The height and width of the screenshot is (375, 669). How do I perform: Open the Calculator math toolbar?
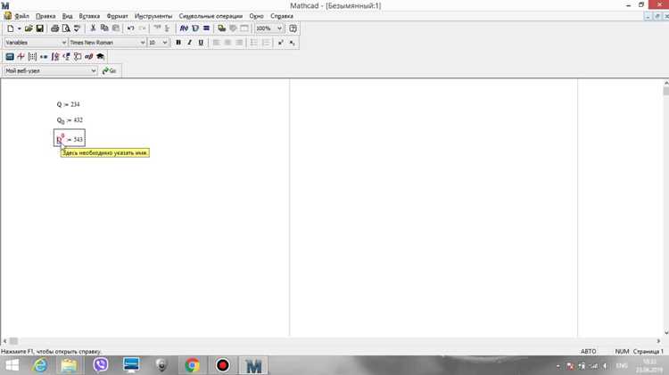pos(10,56)
